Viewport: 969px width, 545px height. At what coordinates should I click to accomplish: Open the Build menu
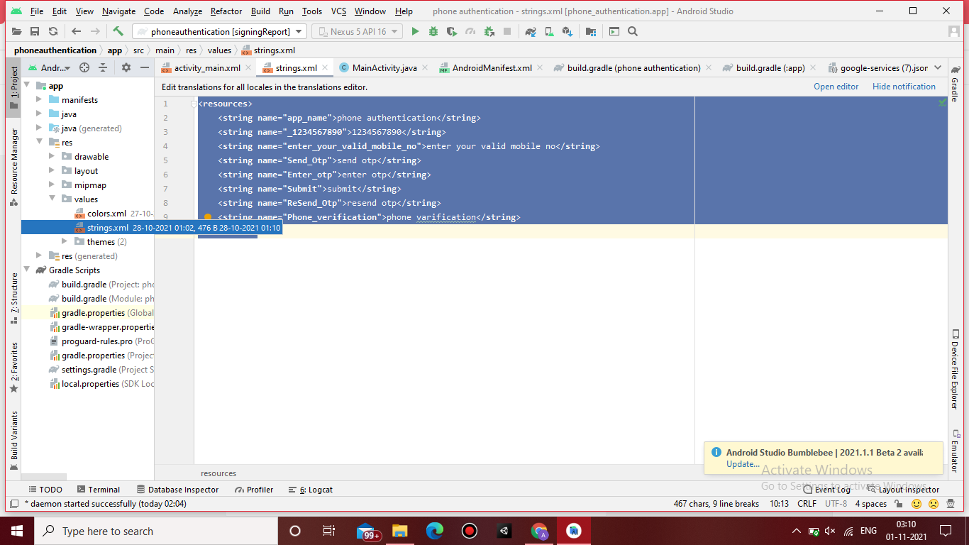(260, 11)
